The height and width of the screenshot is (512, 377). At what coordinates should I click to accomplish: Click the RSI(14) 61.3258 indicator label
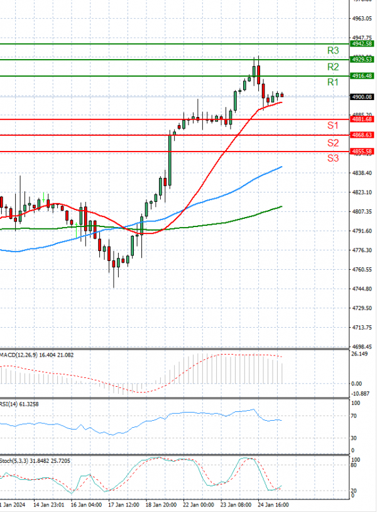19,404
